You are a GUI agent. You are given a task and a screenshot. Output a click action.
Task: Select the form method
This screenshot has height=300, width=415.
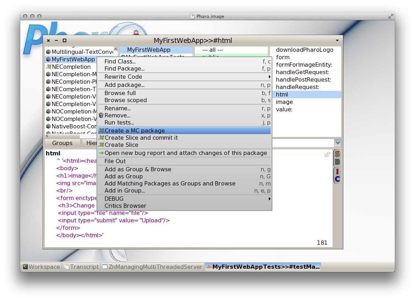pos(306,57)
